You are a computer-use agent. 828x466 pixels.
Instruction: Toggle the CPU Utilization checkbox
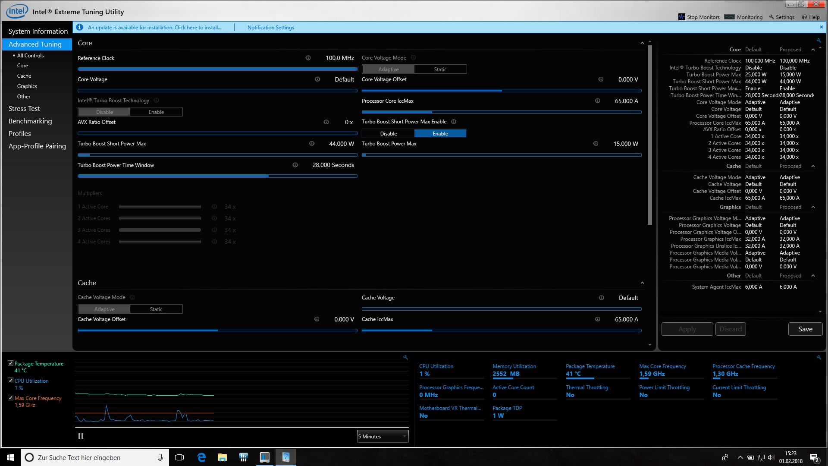click(x=11, y=381)
